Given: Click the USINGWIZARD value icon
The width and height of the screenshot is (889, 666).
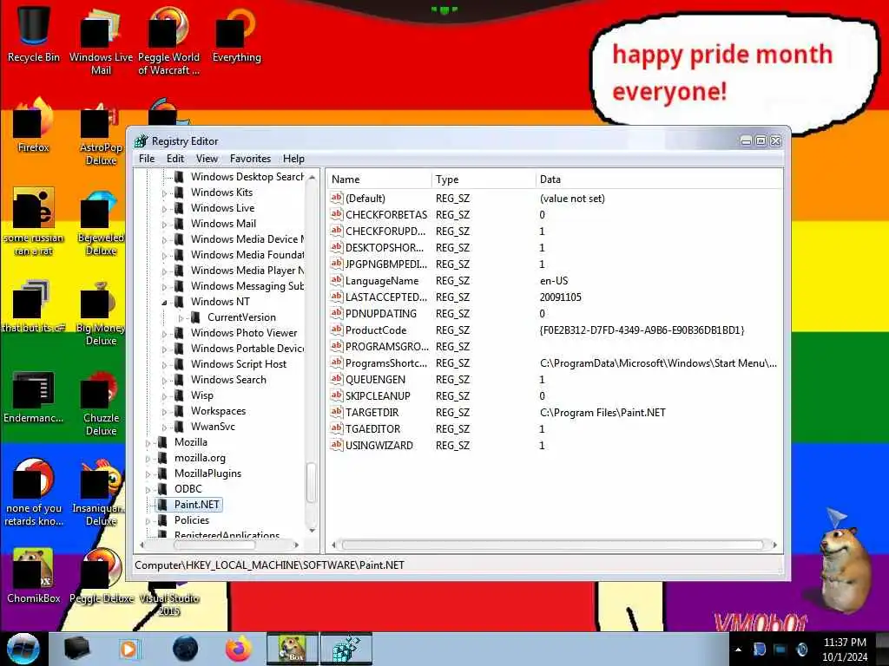Looking at the screenshot, I should coord(337,445).
